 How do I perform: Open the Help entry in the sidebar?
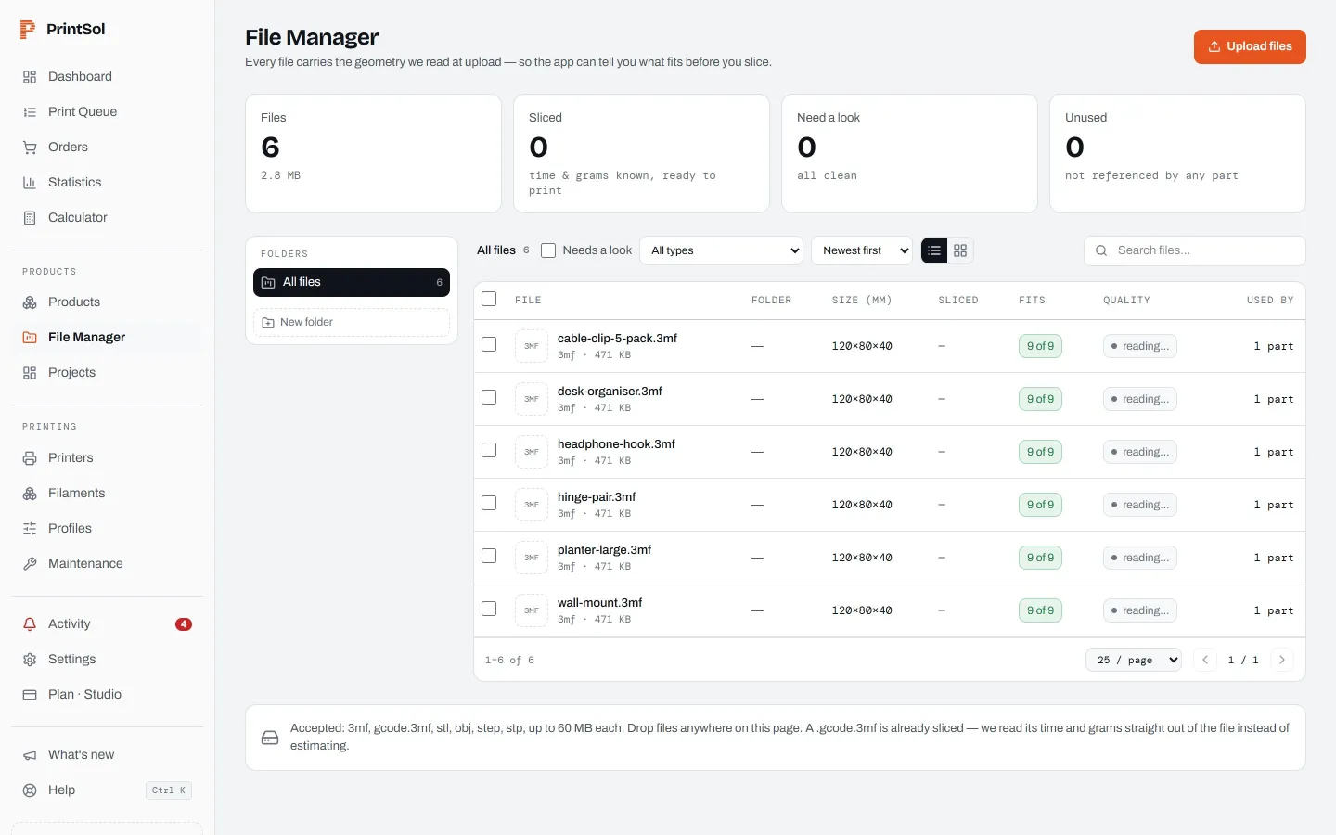pos(107,790)
